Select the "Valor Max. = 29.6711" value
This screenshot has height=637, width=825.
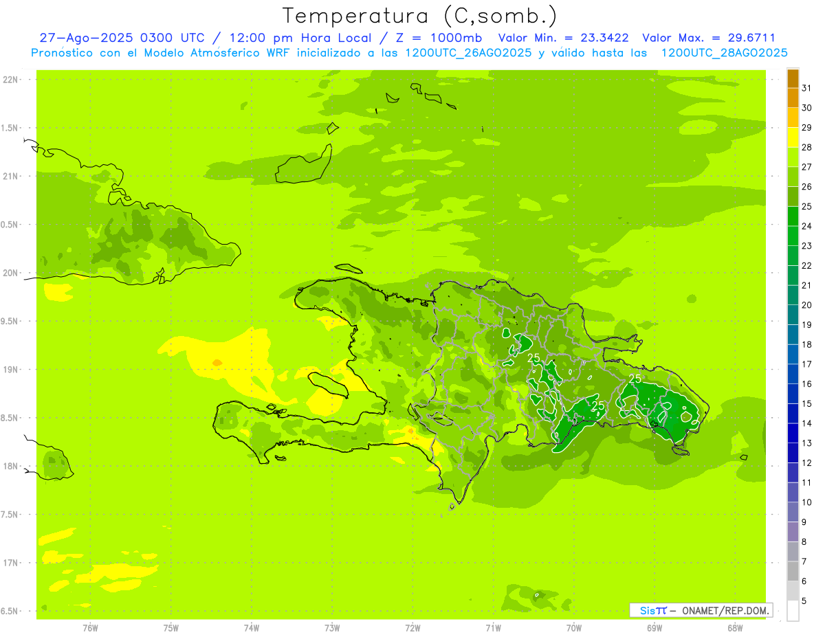coord(709,38)
